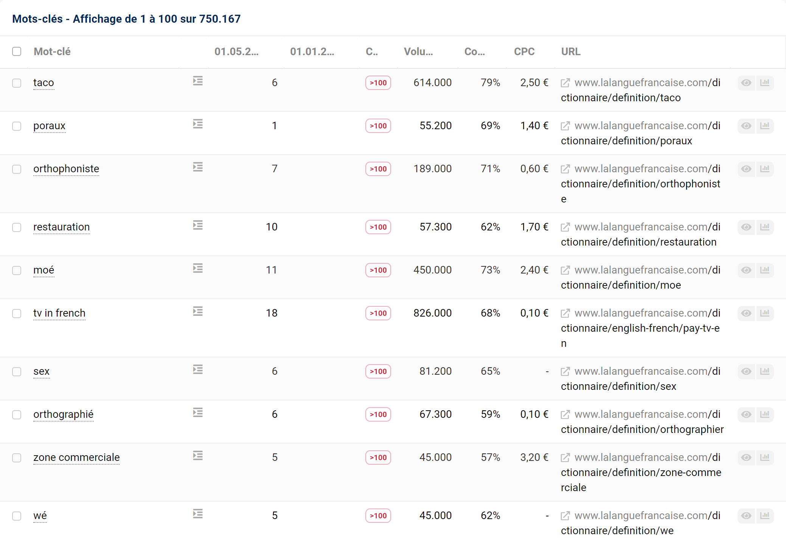Open keyword zone commerciale

pyautogui.click(x=76, y=457)
